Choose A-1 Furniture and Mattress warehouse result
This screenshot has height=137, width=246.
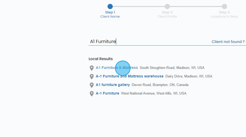(x=130, y=76)
